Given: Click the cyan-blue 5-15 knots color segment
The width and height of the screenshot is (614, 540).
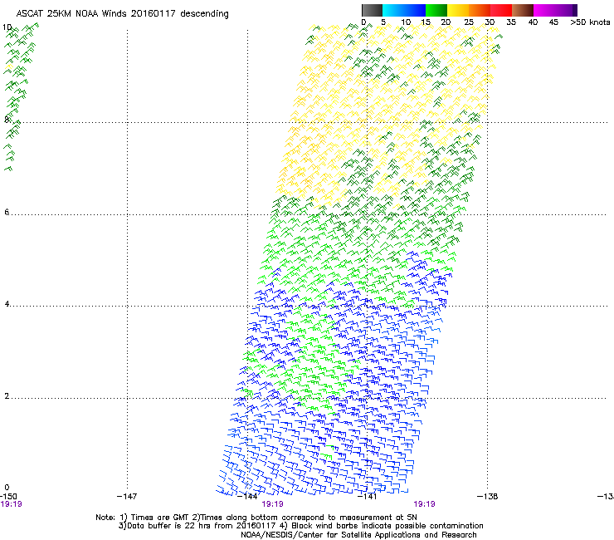Looking at the screenshot, I should click(x=404, y=10).
